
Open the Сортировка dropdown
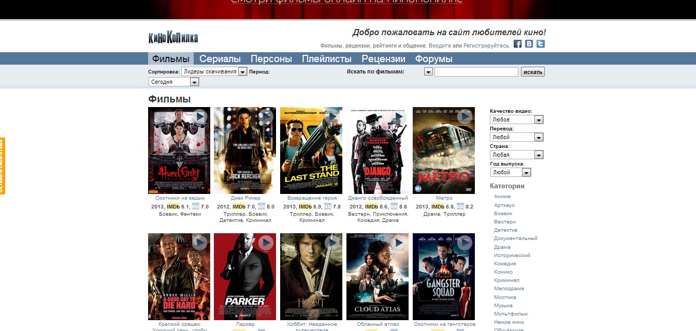(x=214, y=72)
